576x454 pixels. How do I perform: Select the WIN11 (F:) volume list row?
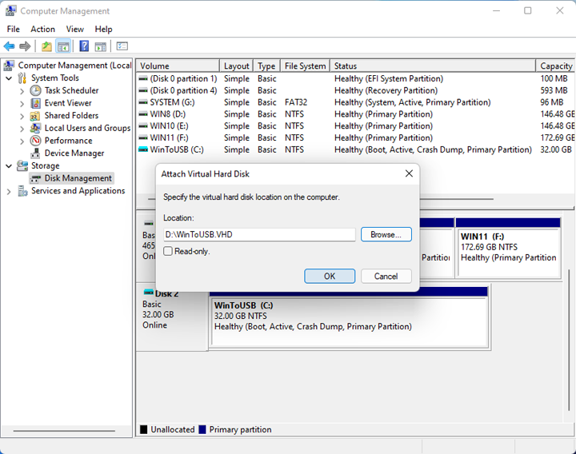[355, 137]
